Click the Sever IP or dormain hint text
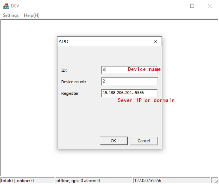 click(146, 100)
